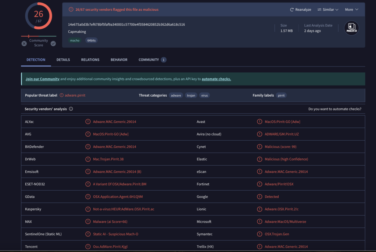The width and height of the screenshot is (376, 252).
Task: Click the adware.pirrit popular threat label
Action: click(x=75, y=95)
